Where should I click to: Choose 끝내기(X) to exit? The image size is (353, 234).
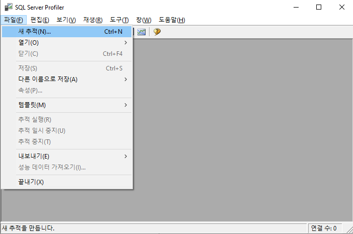coord(66,182)
